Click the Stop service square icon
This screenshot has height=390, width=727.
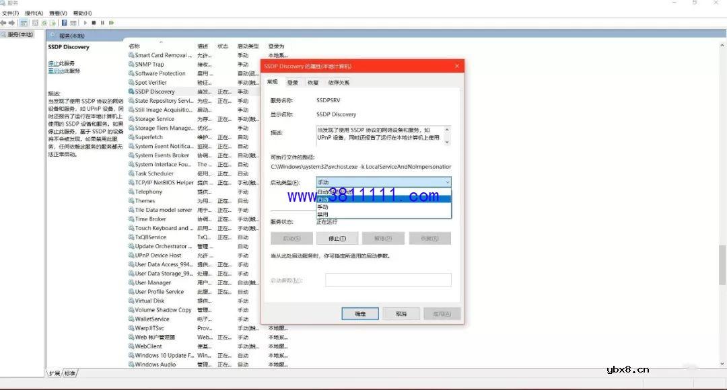pyautogui.click(x=94, y=22)
